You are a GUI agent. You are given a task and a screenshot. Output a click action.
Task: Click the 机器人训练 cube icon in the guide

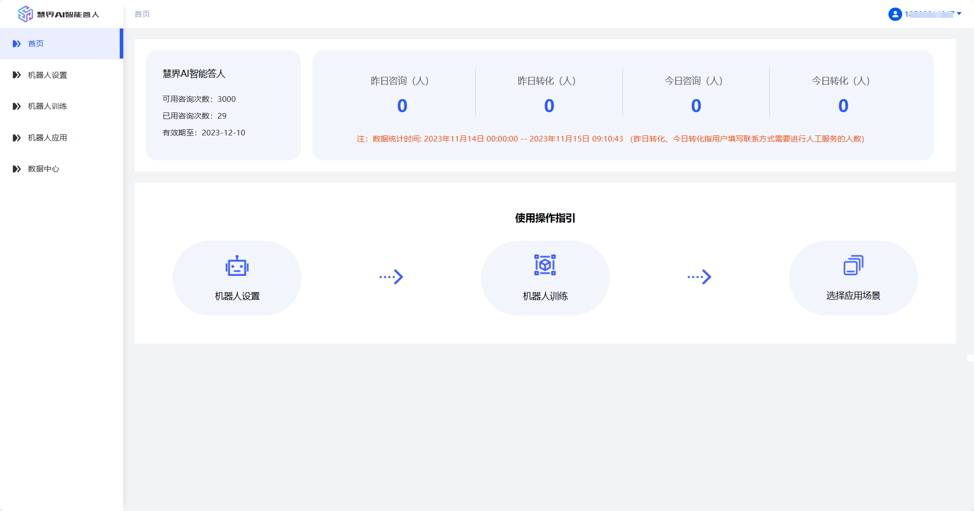(x=545, y=265)
